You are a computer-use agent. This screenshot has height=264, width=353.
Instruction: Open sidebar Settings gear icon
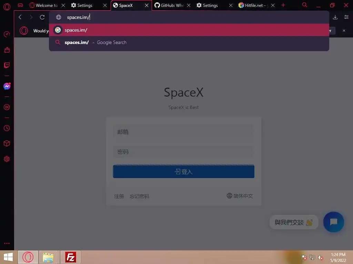pyautogui.click(x=7, y=159)
